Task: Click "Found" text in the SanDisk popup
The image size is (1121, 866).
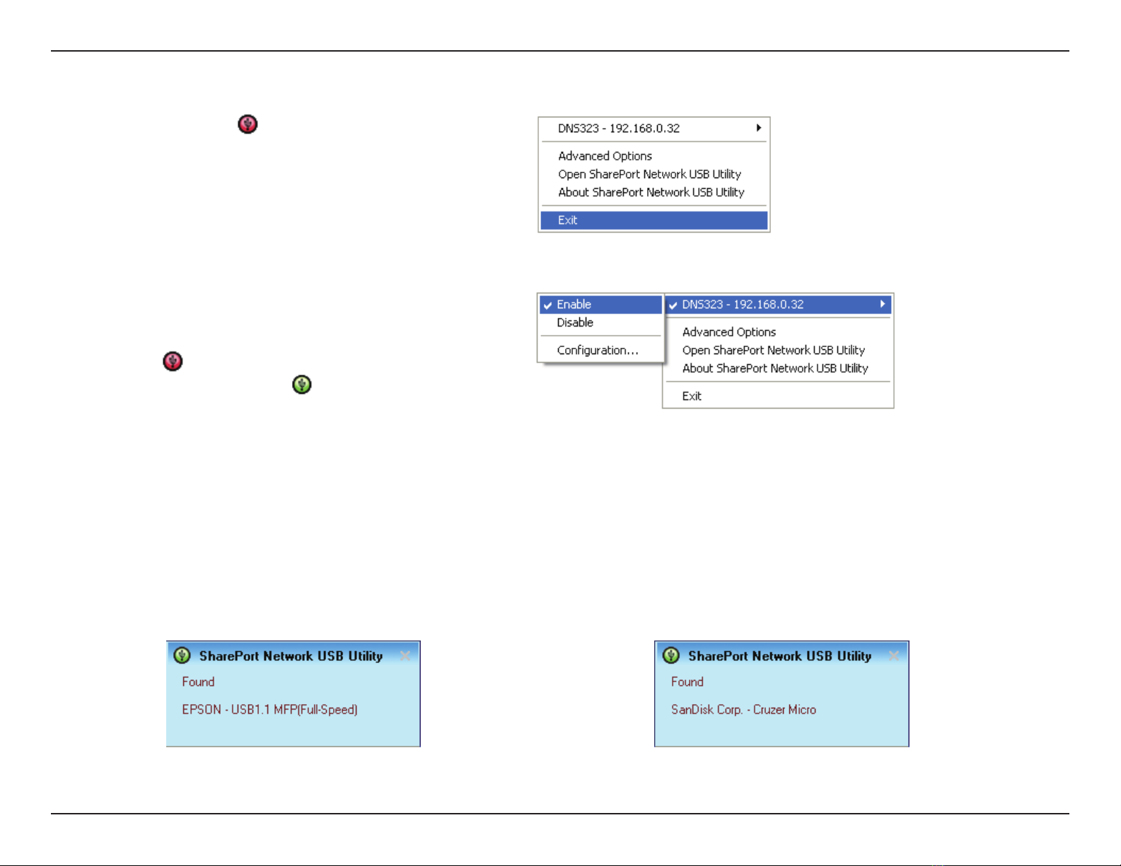Action: click(687, 681)
